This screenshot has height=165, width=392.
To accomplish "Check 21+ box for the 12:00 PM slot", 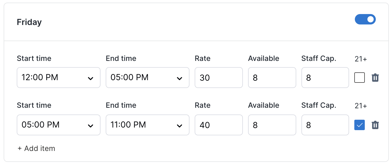I will point(360,78).
